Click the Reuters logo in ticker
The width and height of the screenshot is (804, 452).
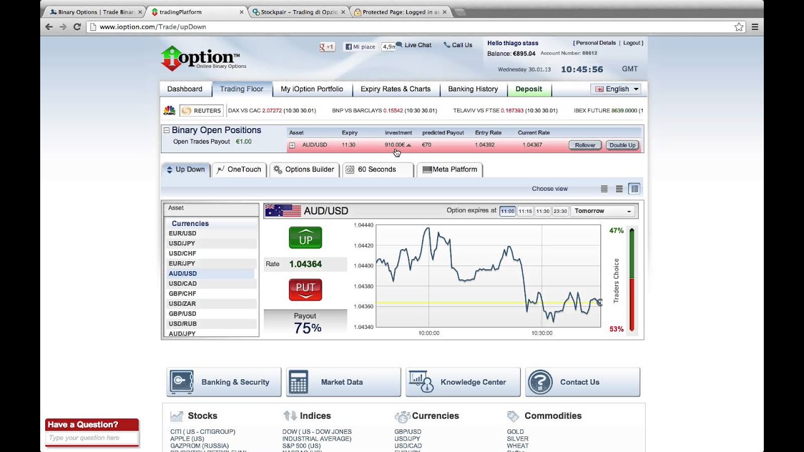pyautogui.click(x=202, y=110)
